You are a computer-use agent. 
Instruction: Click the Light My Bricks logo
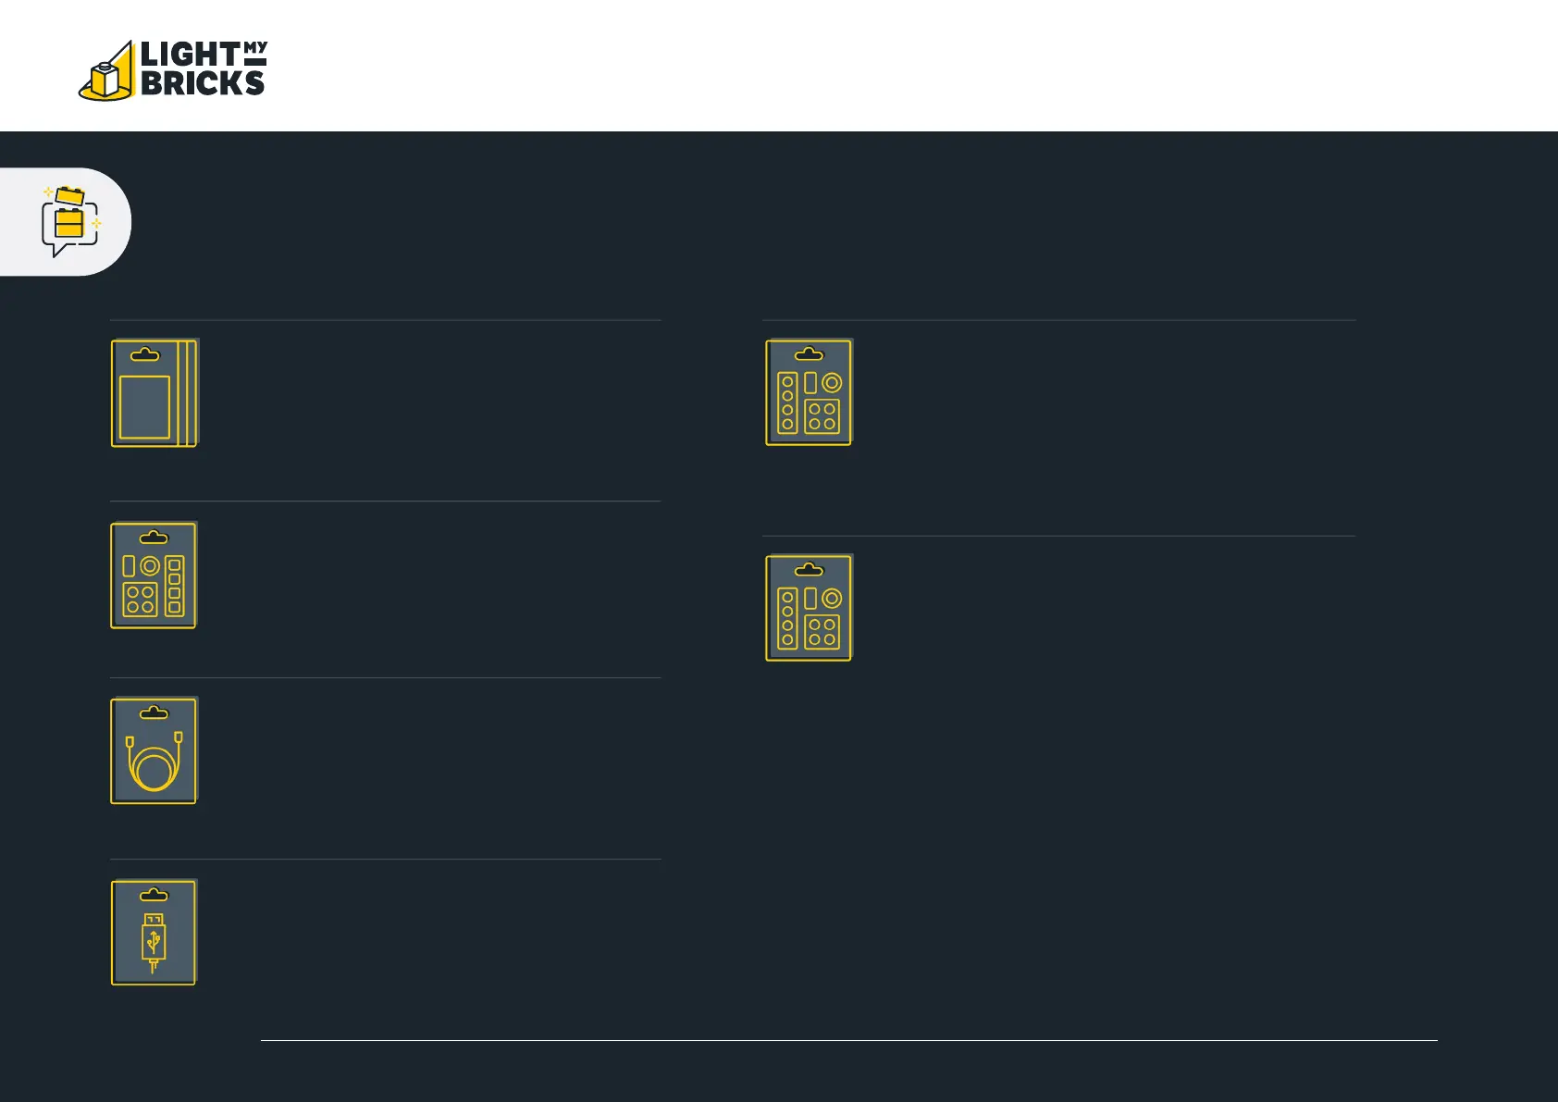[173, 70]
